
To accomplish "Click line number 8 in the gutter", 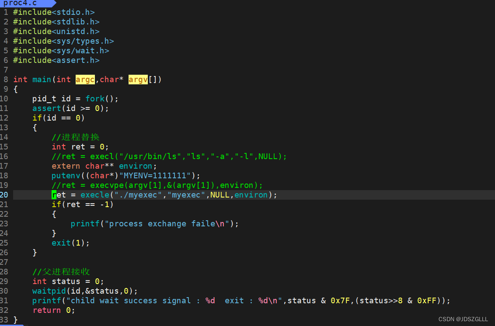I will pyautogui.click(x=6, y=80).
